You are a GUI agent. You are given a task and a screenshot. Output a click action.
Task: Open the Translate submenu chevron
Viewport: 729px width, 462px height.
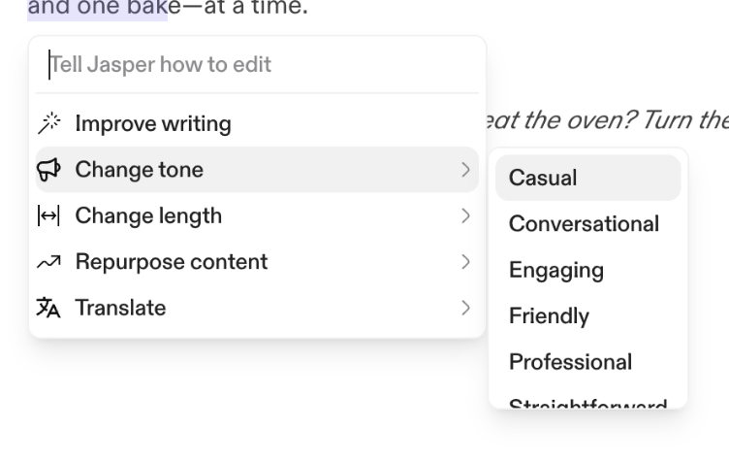coord(465,309)
